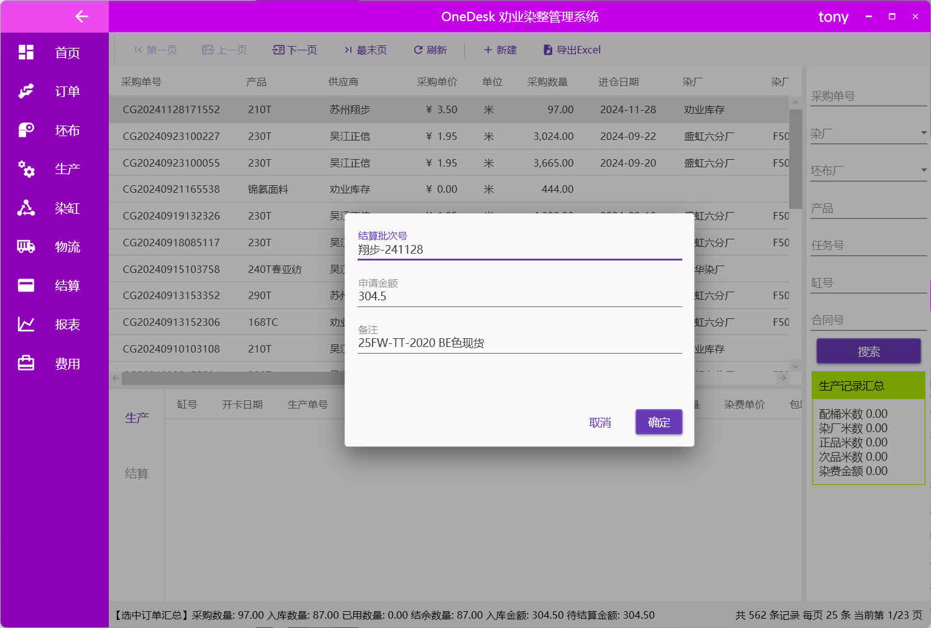Image resolution: width=931 pixels, height=628 pixels.
Task: Click the 结算批次号 input field
Action: (x=519, y=250)
